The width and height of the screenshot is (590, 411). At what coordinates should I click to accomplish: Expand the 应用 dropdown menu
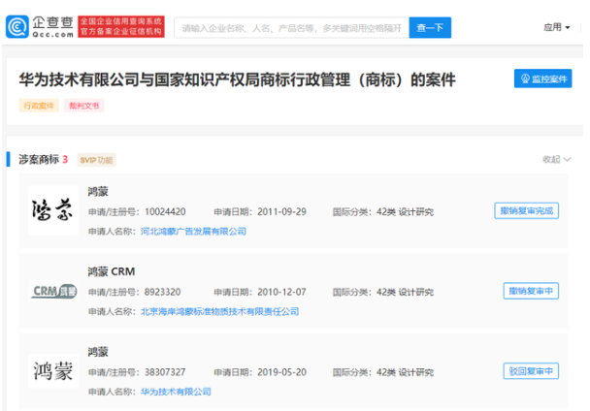click(556, 27)
